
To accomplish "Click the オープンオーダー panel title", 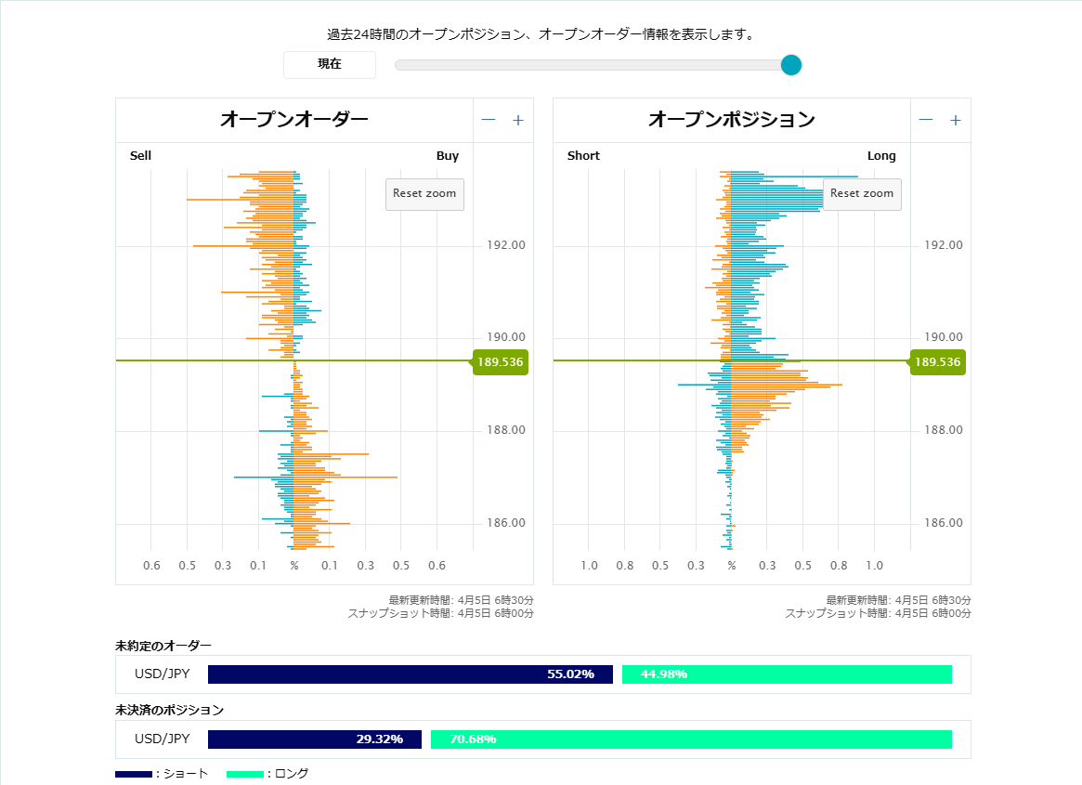I will pyautogui.click(x=293, y=120).
